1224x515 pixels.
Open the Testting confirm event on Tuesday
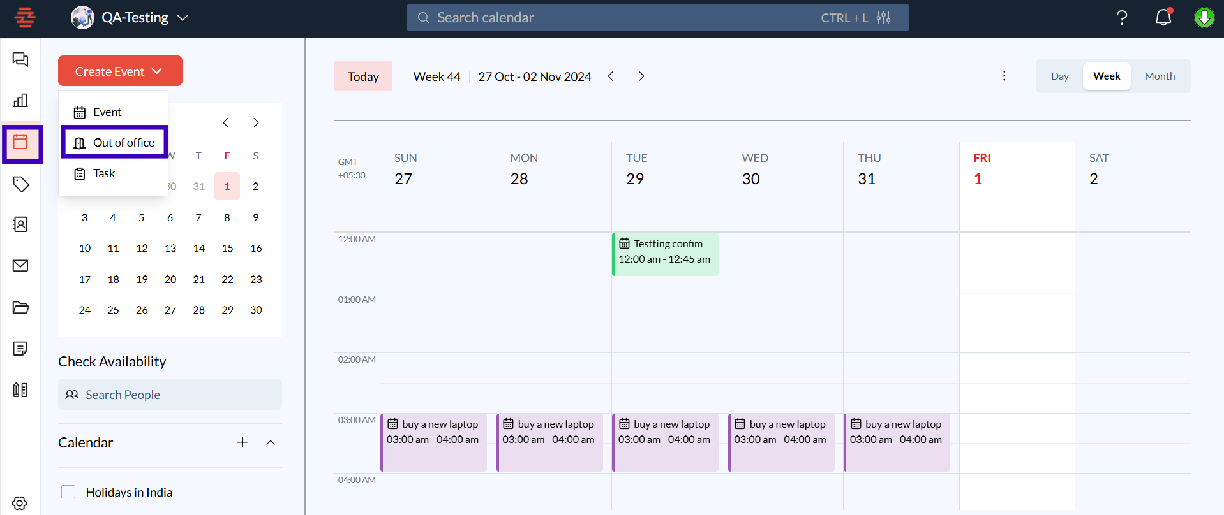tap(665, 252)
